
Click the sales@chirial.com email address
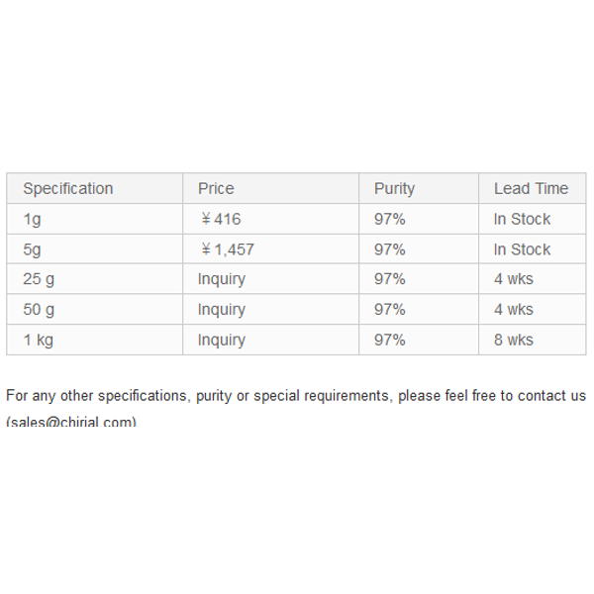[72, 422]
